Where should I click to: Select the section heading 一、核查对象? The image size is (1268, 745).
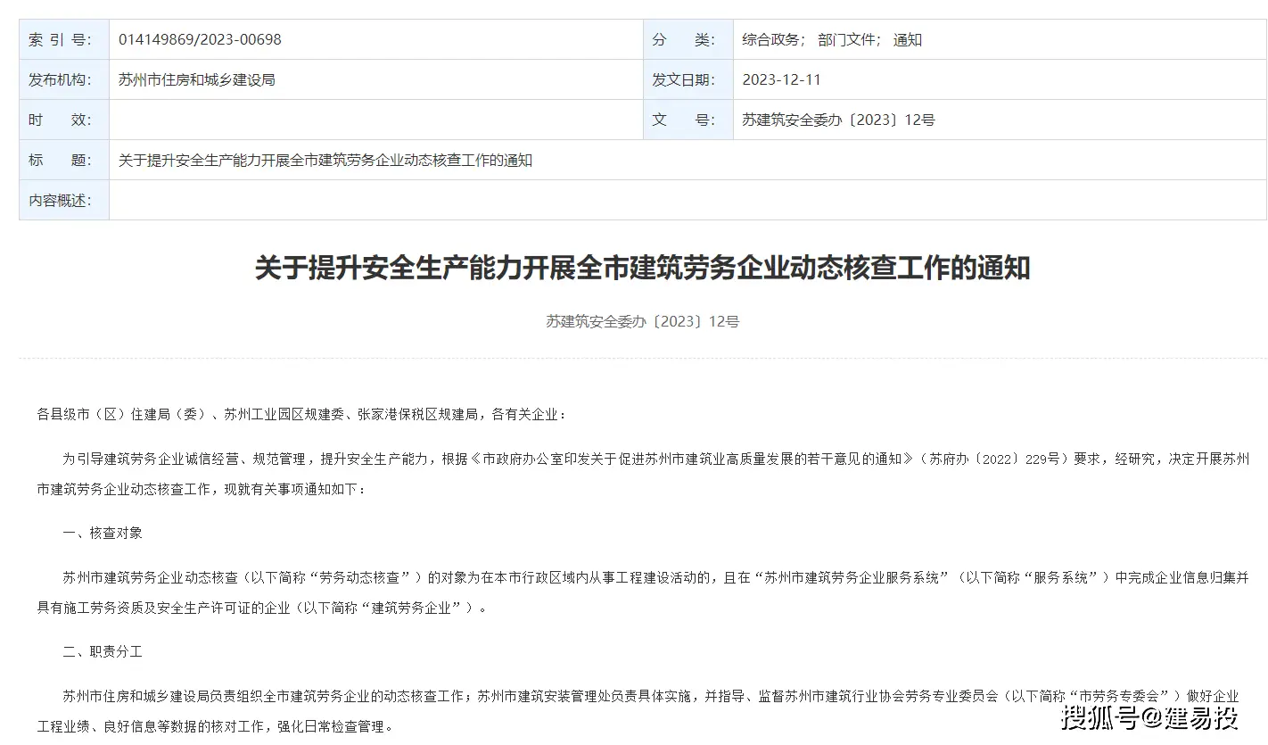[x=103, y=533]
